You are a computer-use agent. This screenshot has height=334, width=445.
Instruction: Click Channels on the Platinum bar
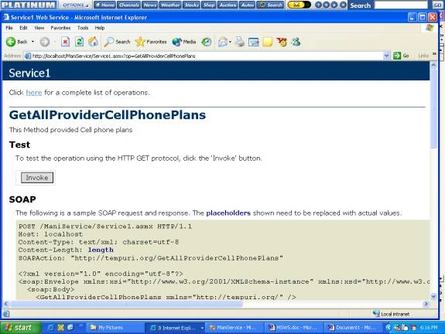[x=128, y=5]
